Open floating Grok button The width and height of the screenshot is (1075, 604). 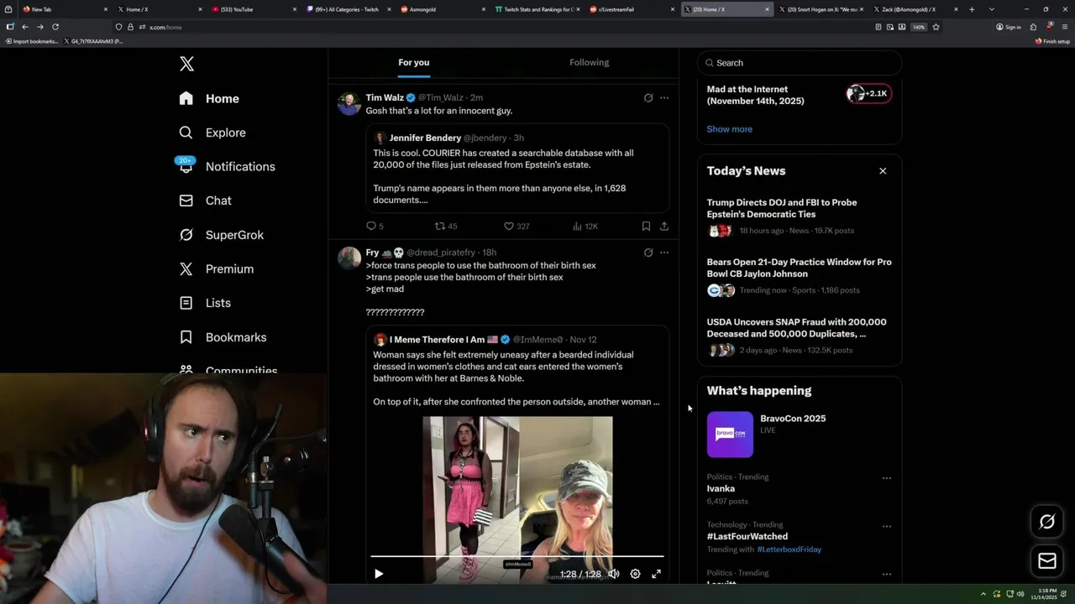1046,522
